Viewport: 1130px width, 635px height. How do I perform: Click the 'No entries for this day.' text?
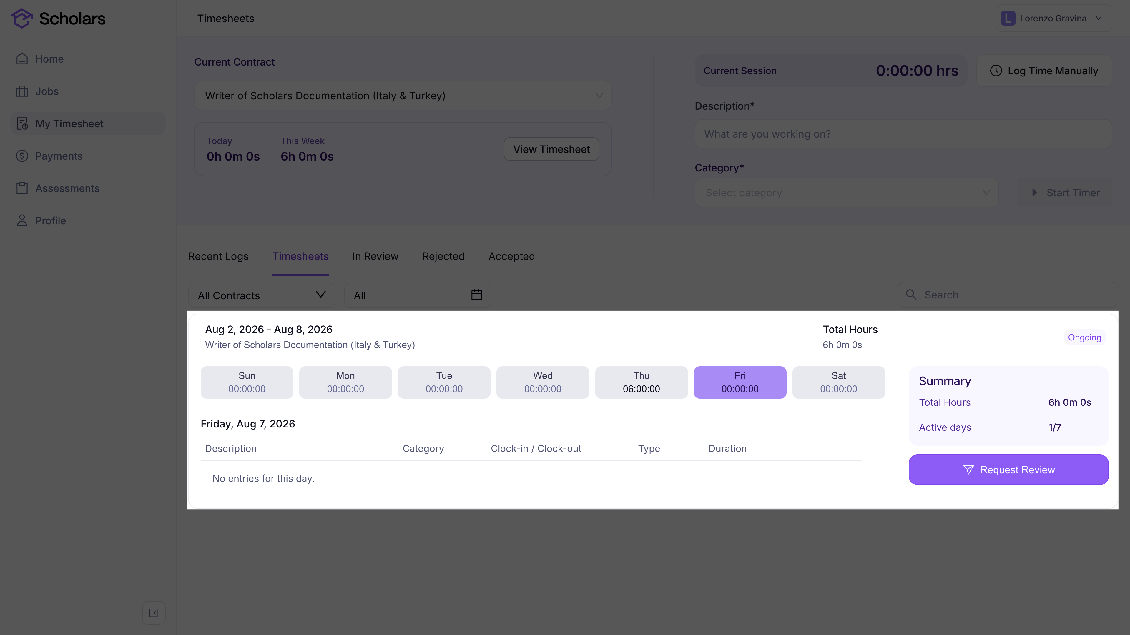coord(263,479)
